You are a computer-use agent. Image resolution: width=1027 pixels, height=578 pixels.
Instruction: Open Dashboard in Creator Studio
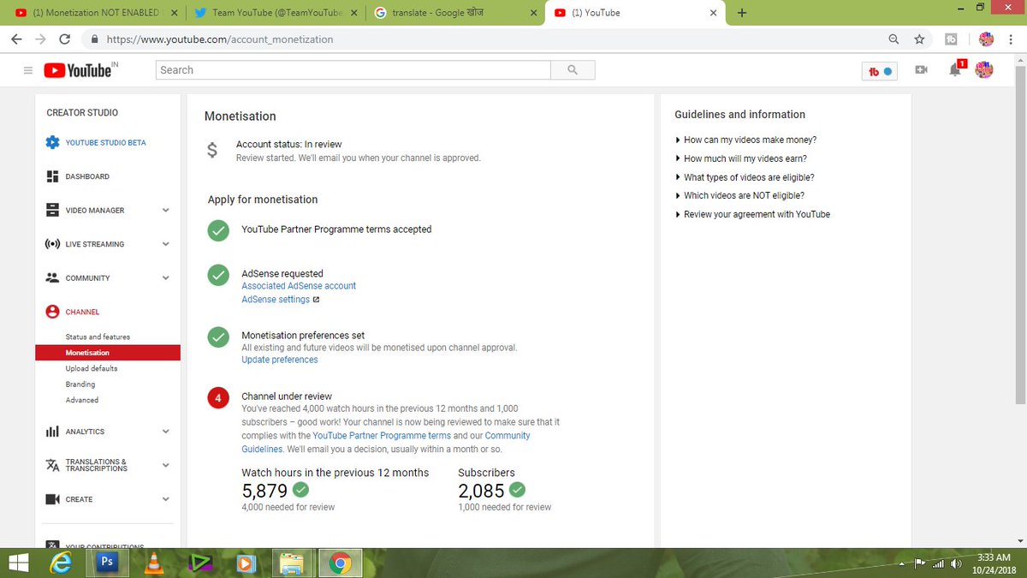[86, 176]
